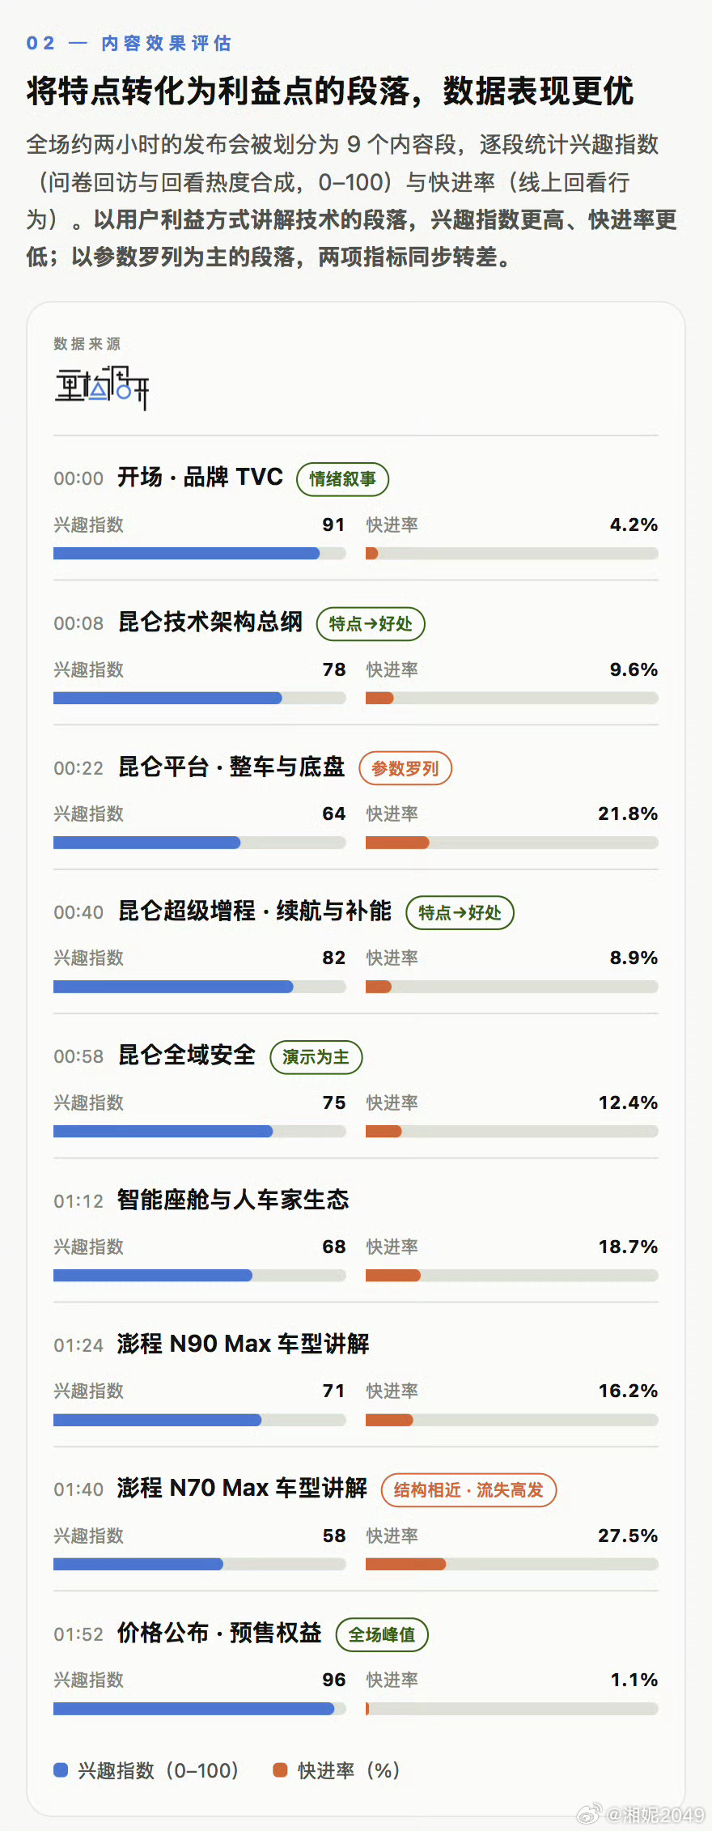Click the blue 兴趣指数 legend dot
The image size is (712, 1831).
click(x=61, y=1769)
